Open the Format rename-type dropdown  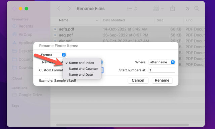(53, 55)
